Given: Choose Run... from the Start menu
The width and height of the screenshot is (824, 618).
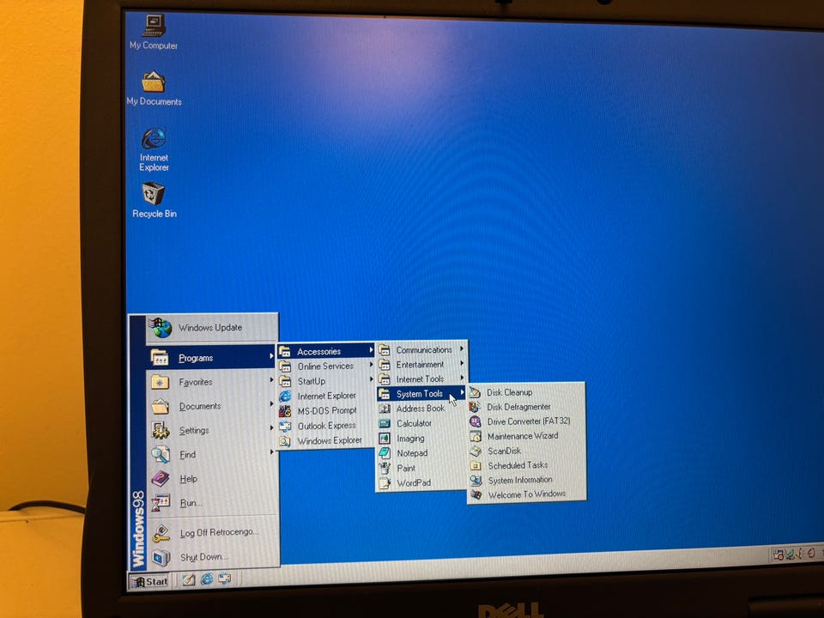Looking at the screenshot, I should tap(212, 502).
